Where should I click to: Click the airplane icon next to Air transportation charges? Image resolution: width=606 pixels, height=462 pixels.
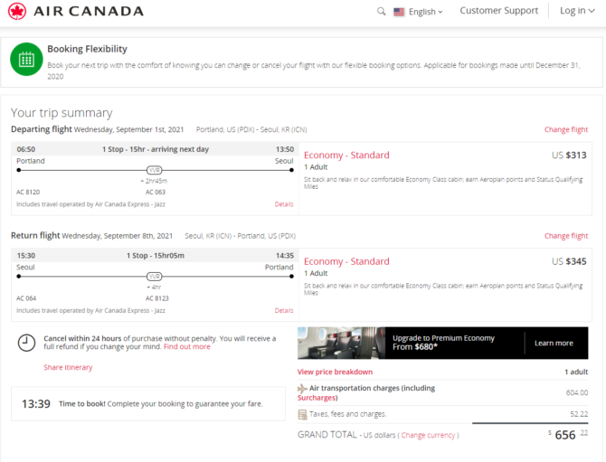302,388
